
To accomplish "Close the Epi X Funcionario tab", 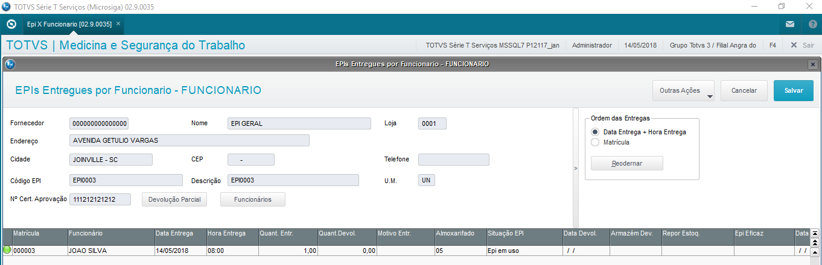I will click(118, 23).
